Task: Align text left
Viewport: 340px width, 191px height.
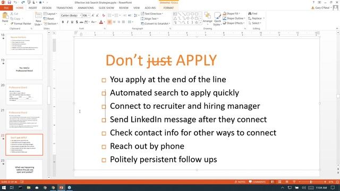Action: (x=109, y=22)
